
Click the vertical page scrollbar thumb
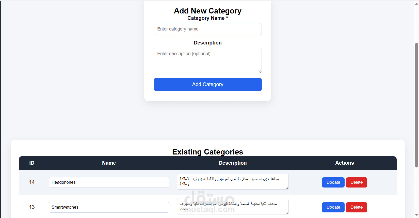416,105
